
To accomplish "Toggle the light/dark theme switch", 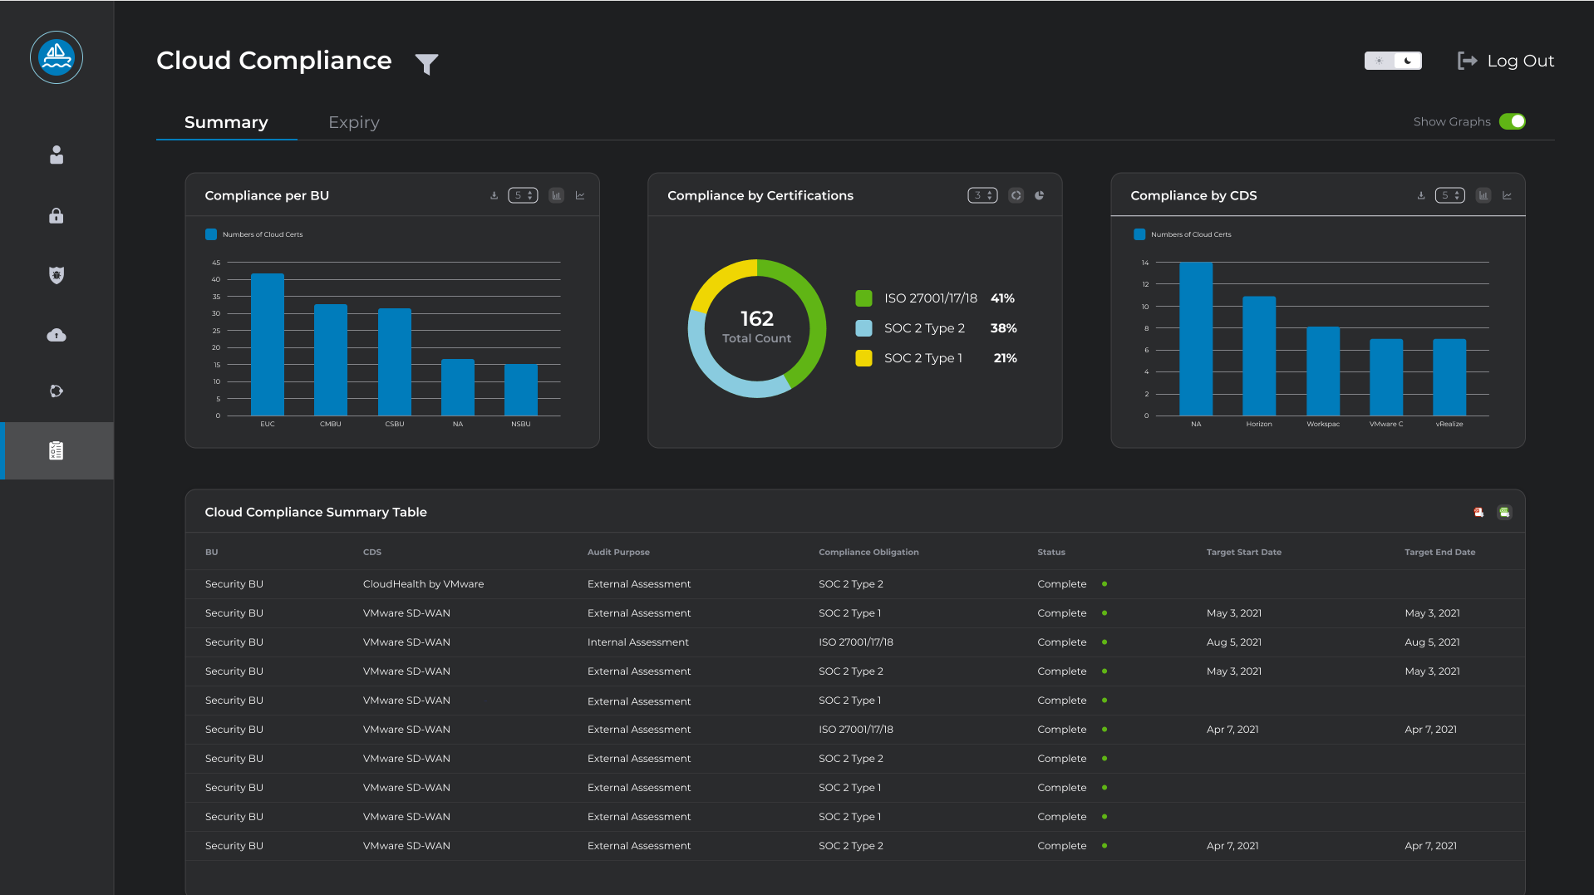I will (x=1393, y=61).
